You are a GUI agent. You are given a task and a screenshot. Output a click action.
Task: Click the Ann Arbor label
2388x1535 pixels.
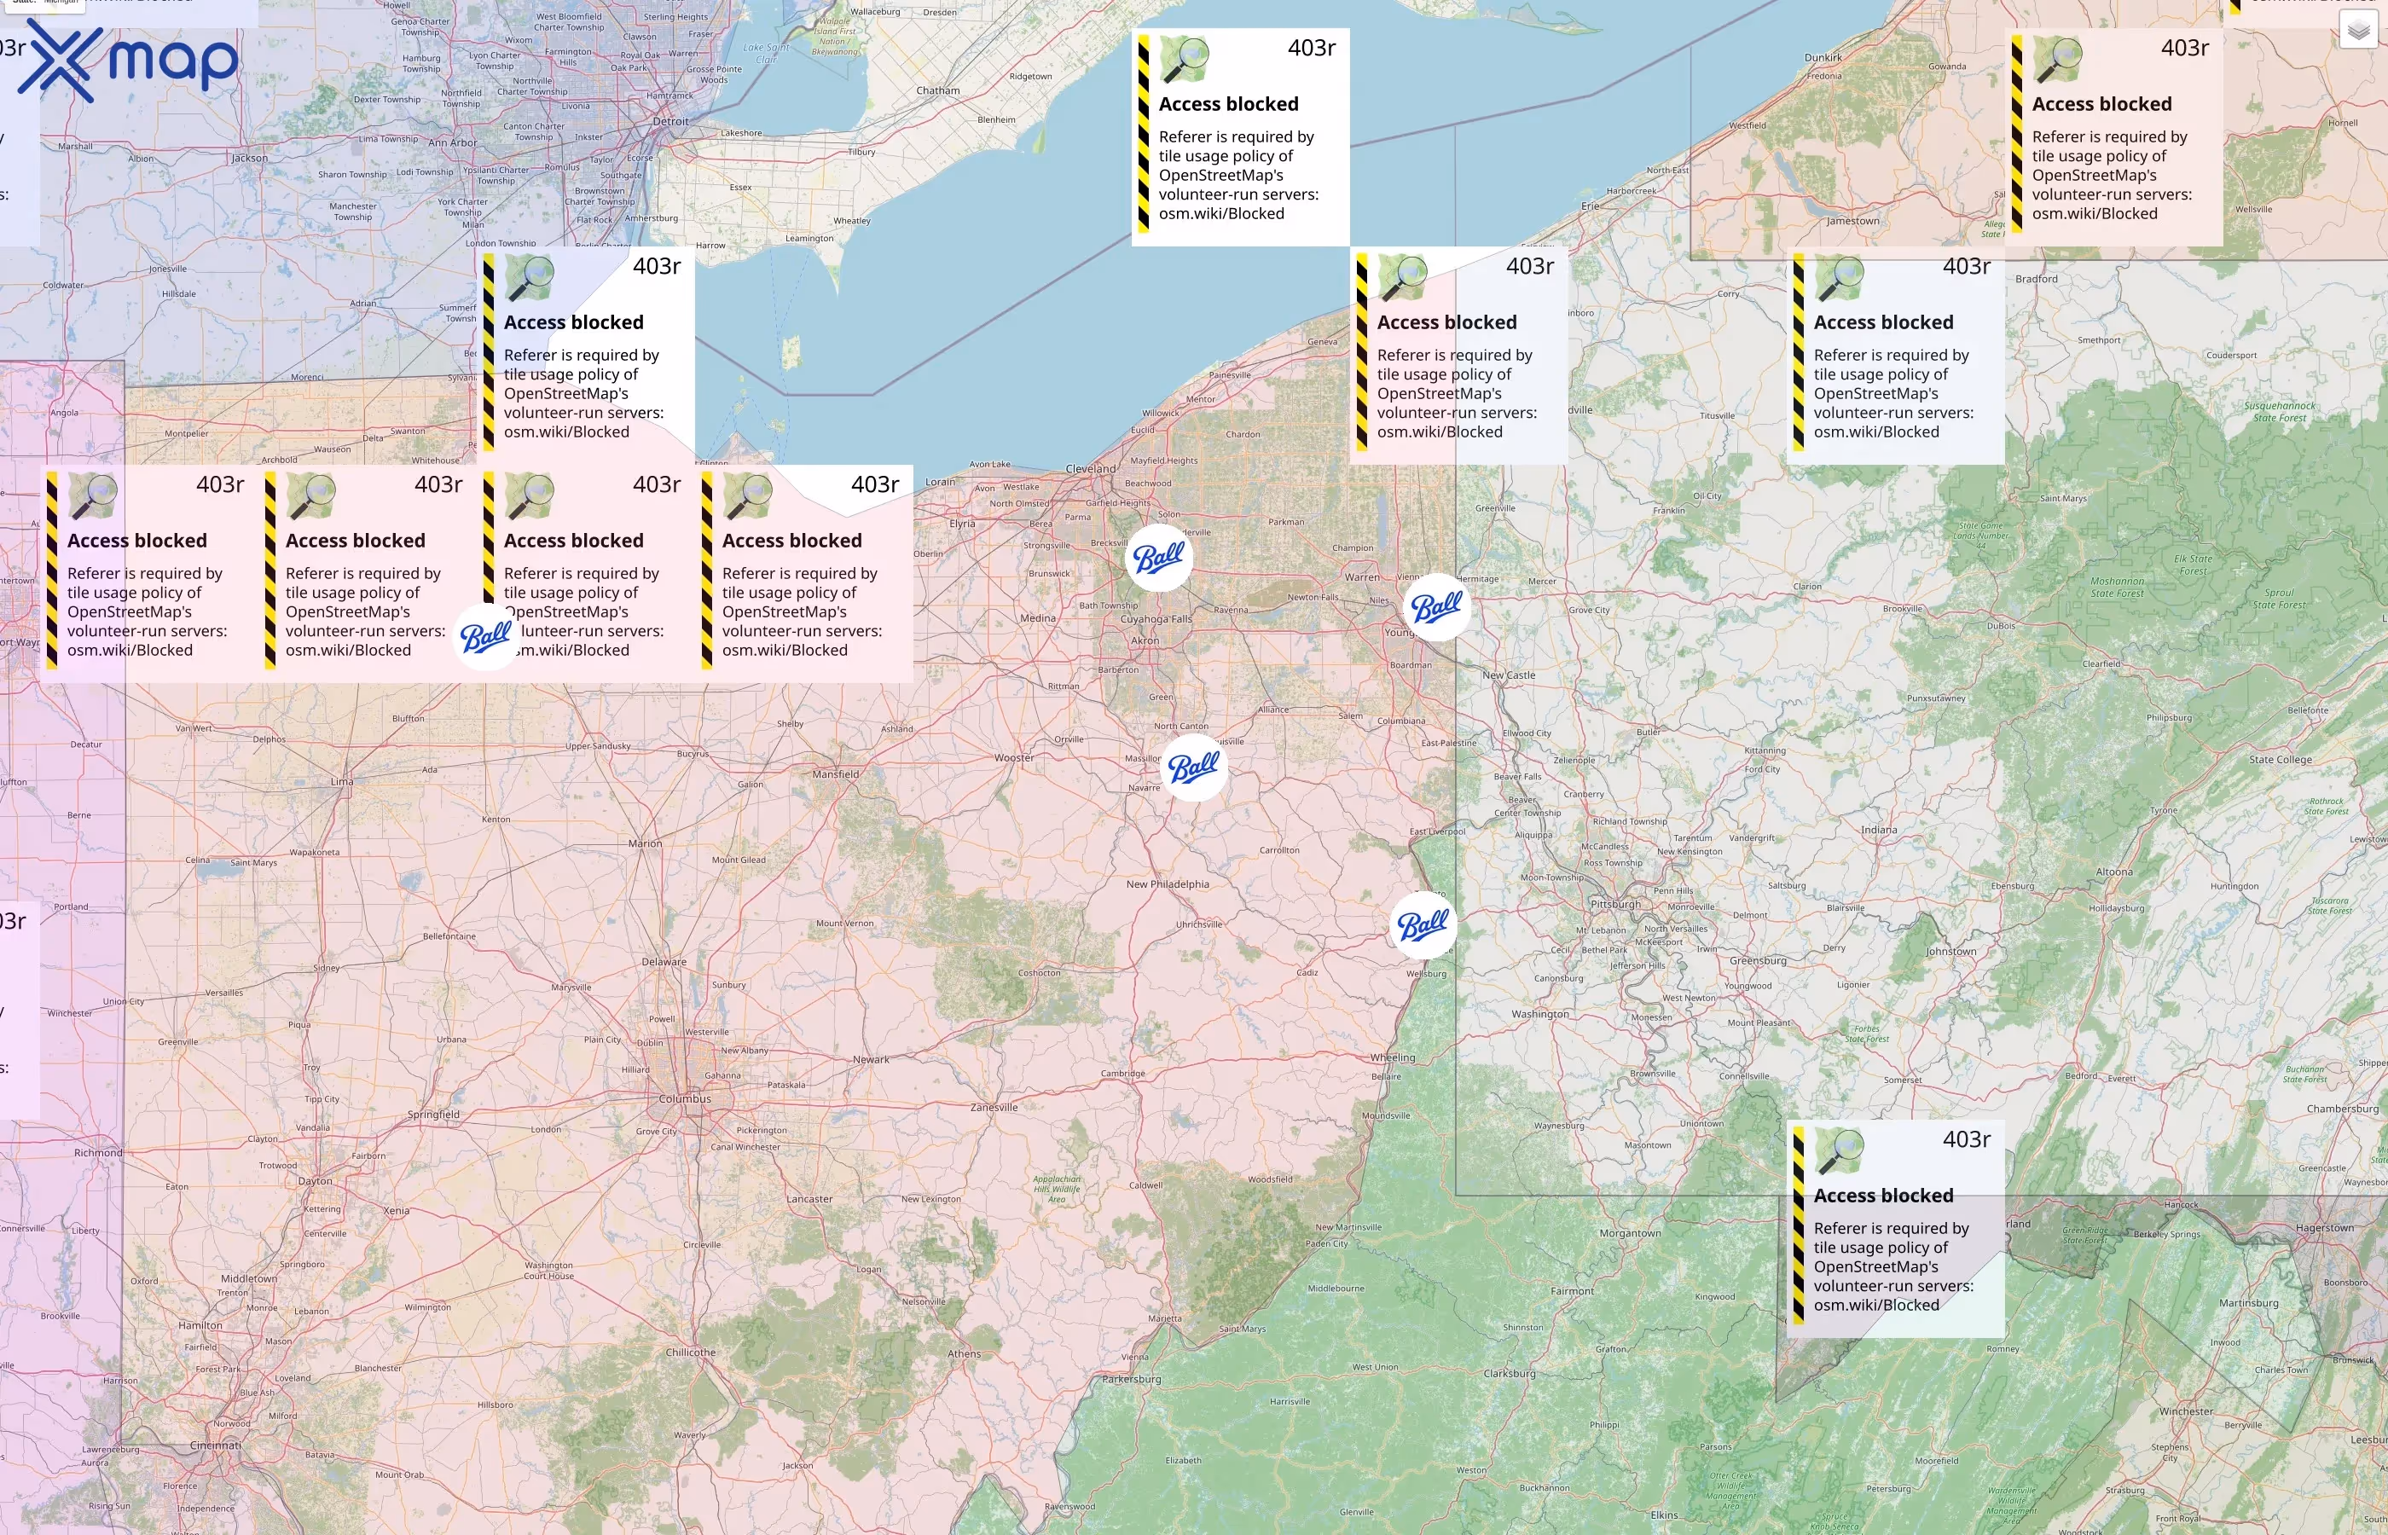coord(453,142)
